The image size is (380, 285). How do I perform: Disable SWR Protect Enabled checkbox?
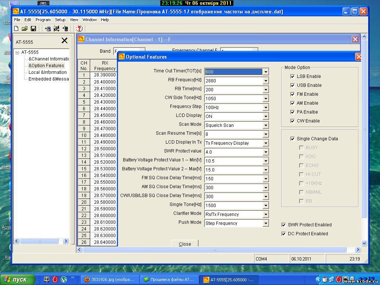click(284, 225)
